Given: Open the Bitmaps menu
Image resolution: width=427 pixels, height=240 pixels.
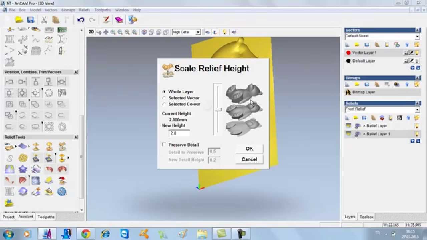Looking at the screenshot, I should click(x=68, y=10).
